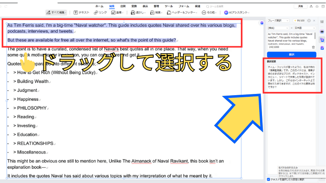Click the '240/1000' character count

(x=274, y=47)
